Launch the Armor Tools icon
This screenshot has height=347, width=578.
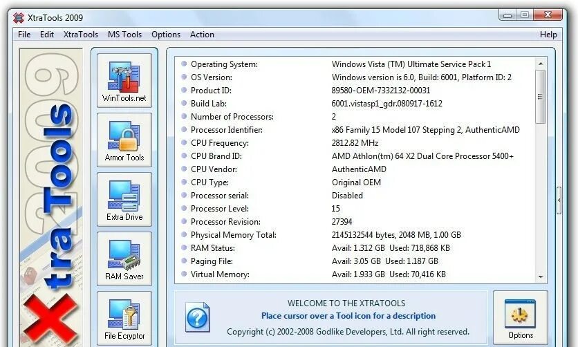(x=124, y=140)
